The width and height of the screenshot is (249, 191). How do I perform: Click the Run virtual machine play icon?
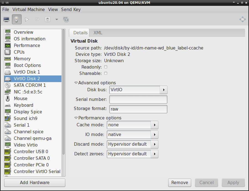point(27,19)
